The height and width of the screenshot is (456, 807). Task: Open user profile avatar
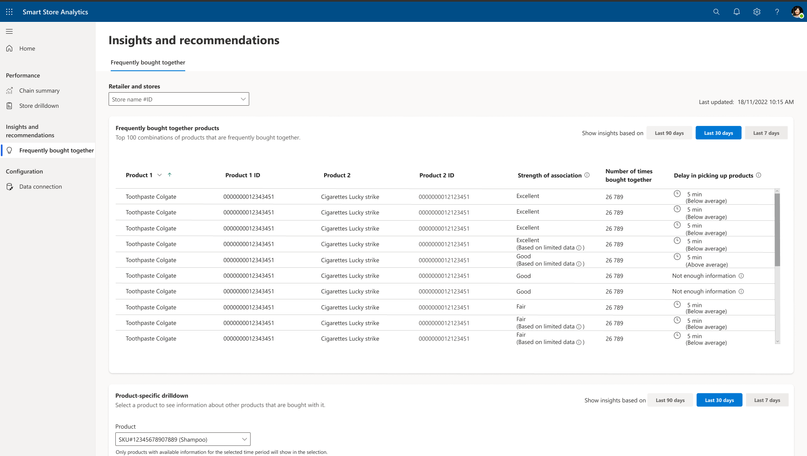tap(797, 12)
